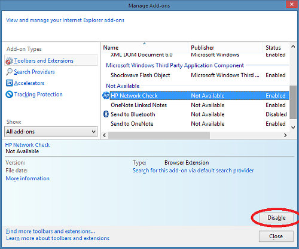This screenshot has height=249, width=299.
Task: Open the Show All add-ons dropdown
Action: tap(51, 132)
